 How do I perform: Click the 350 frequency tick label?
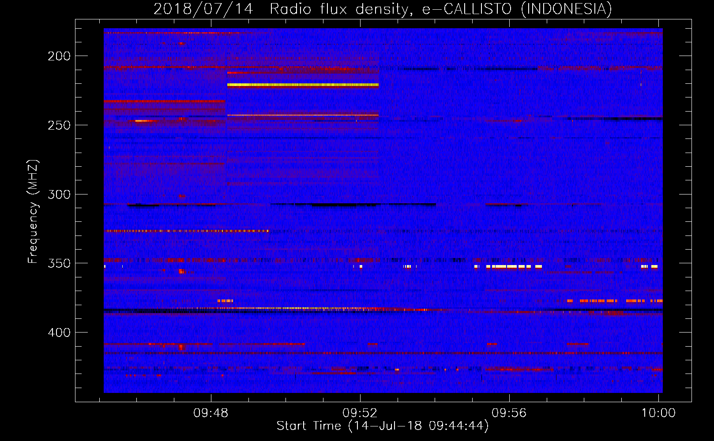click(59, 263)
